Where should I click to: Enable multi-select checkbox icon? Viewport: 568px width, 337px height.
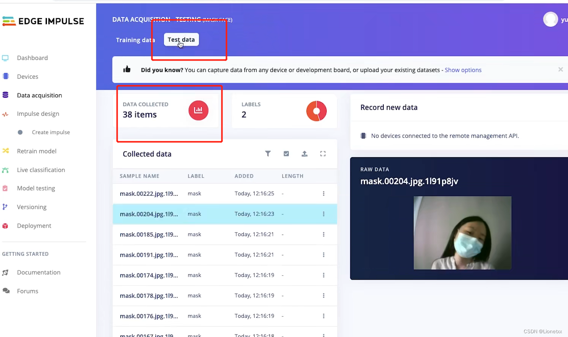click(286, 153)
